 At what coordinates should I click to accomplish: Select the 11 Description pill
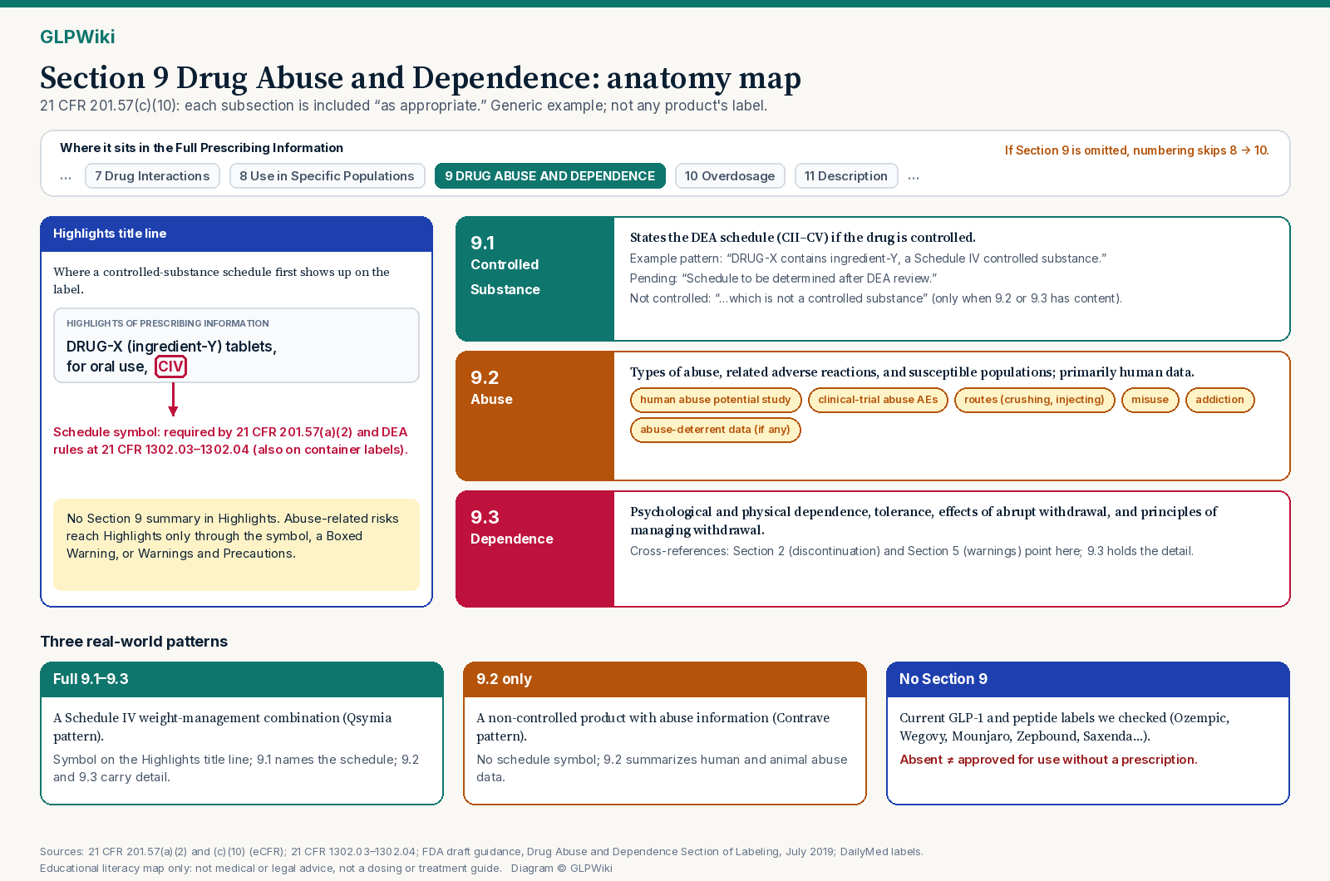[846, 176]
